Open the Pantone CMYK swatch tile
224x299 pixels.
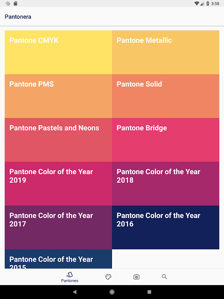pyautogui.click(x=58, y=52)
